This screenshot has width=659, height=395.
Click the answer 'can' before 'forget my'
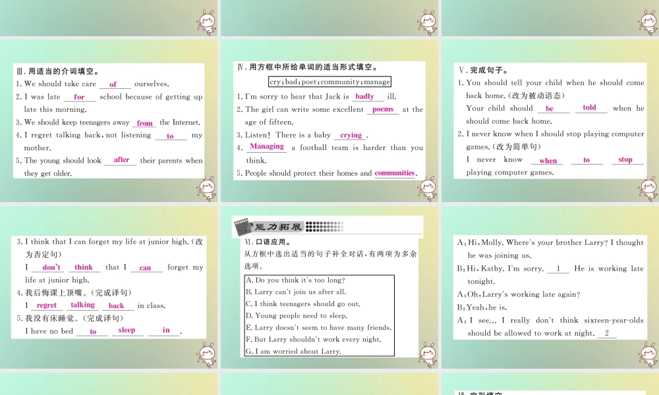(145, 268)
